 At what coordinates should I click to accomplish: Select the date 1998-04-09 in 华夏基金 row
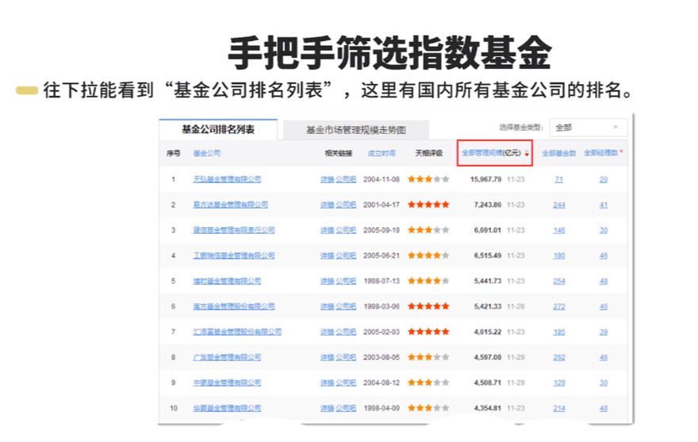click(382, 408)
